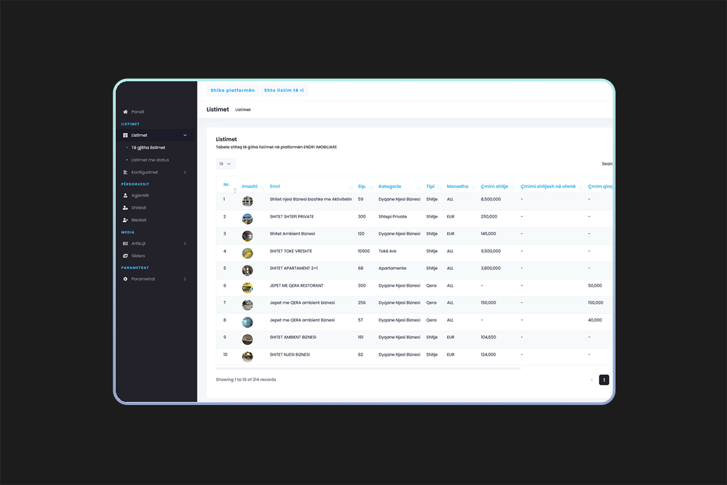
Task: Expand the Artikujt submenu arrow
Action: pos(185,244)
